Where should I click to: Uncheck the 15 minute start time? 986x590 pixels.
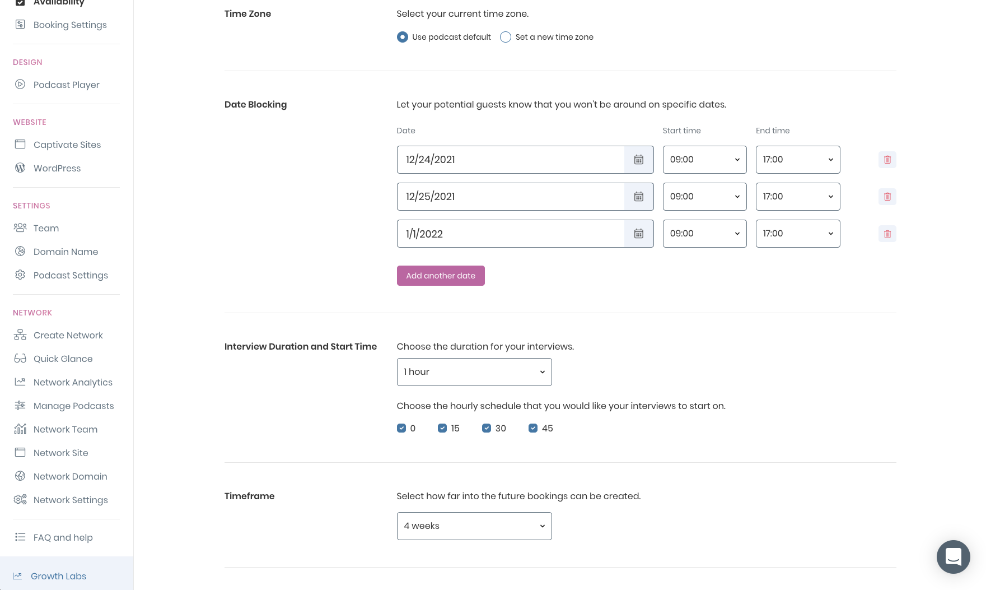click(x=442, y=428)
